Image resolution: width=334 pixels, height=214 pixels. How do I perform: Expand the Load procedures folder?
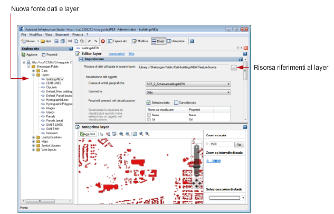[x=33, y=137]
